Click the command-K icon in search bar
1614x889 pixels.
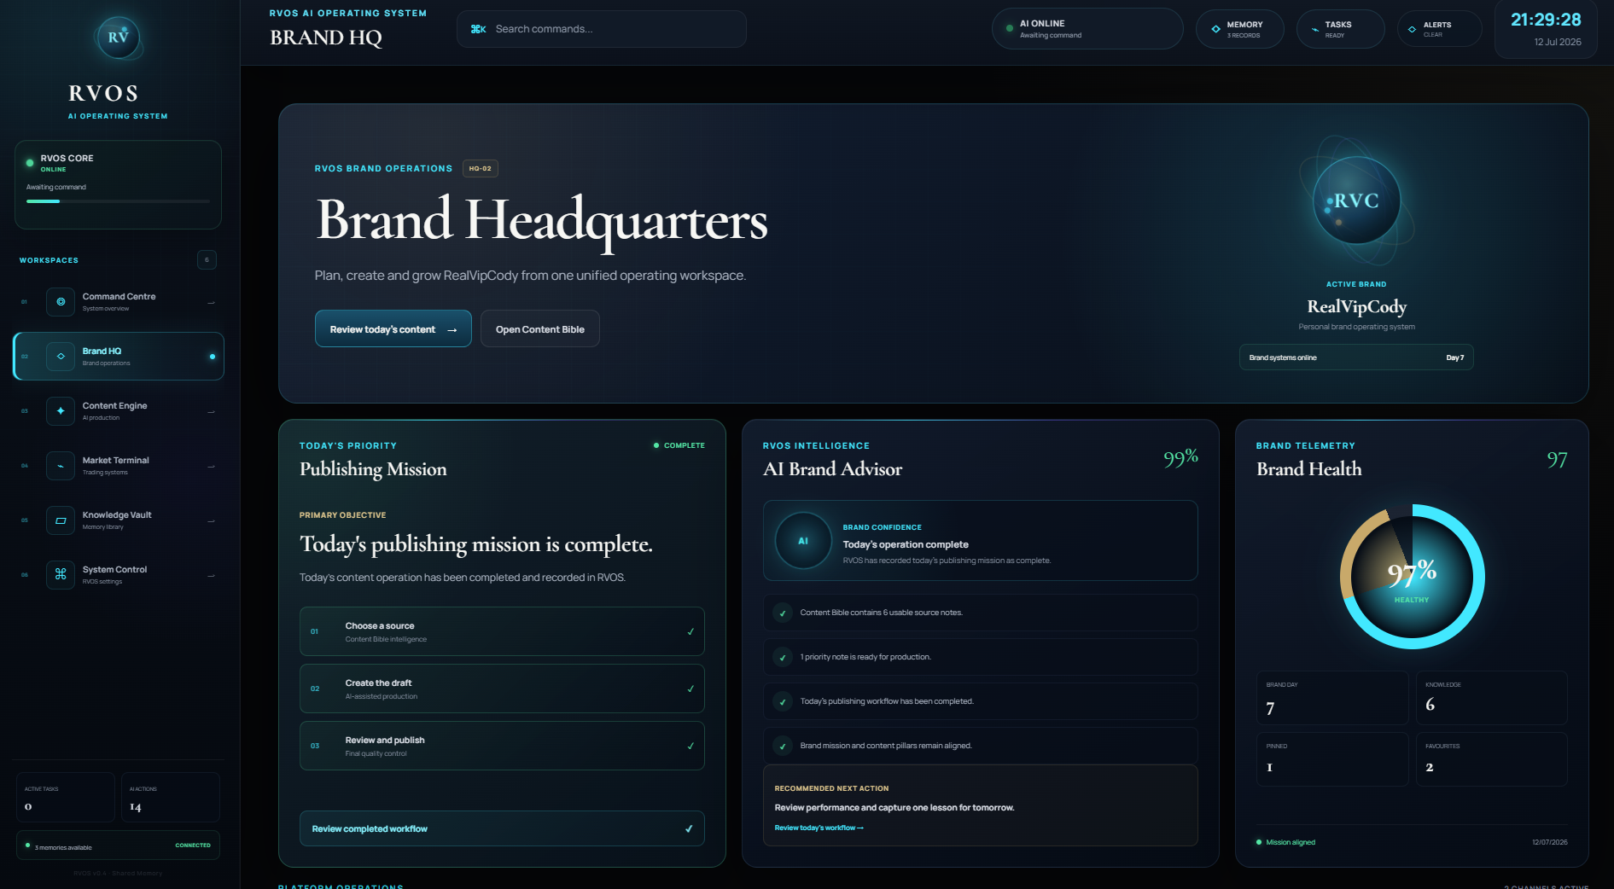(x=478, y=29)
